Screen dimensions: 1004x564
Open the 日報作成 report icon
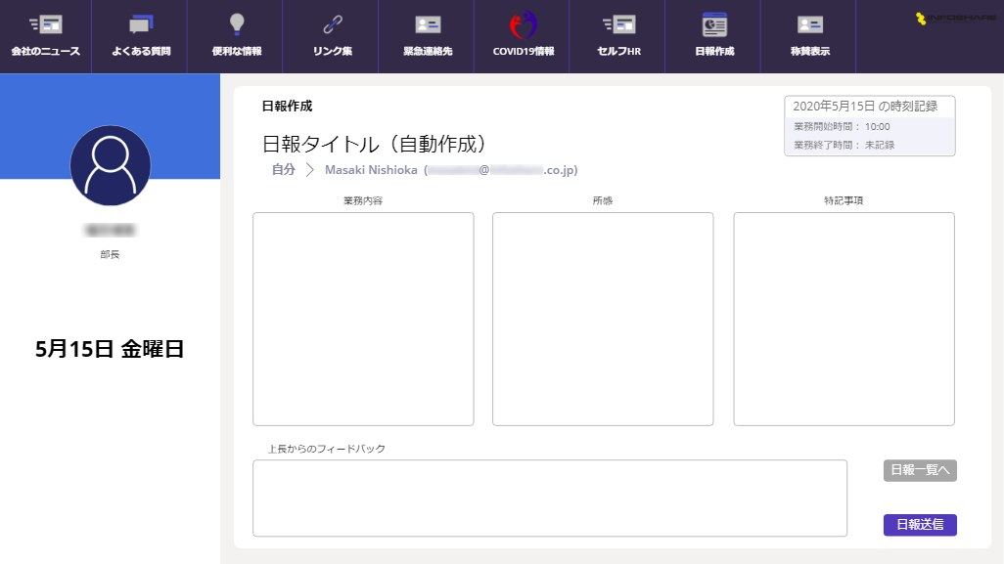coord(714,24)
